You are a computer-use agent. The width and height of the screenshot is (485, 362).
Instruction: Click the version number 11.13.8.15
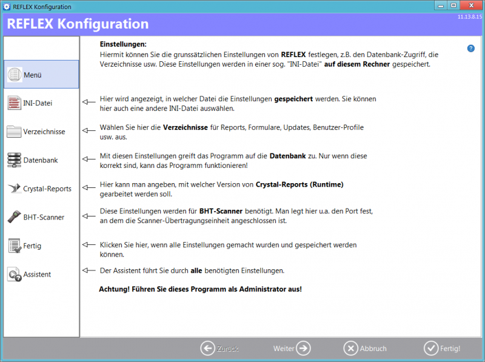(x=469, y=17)
